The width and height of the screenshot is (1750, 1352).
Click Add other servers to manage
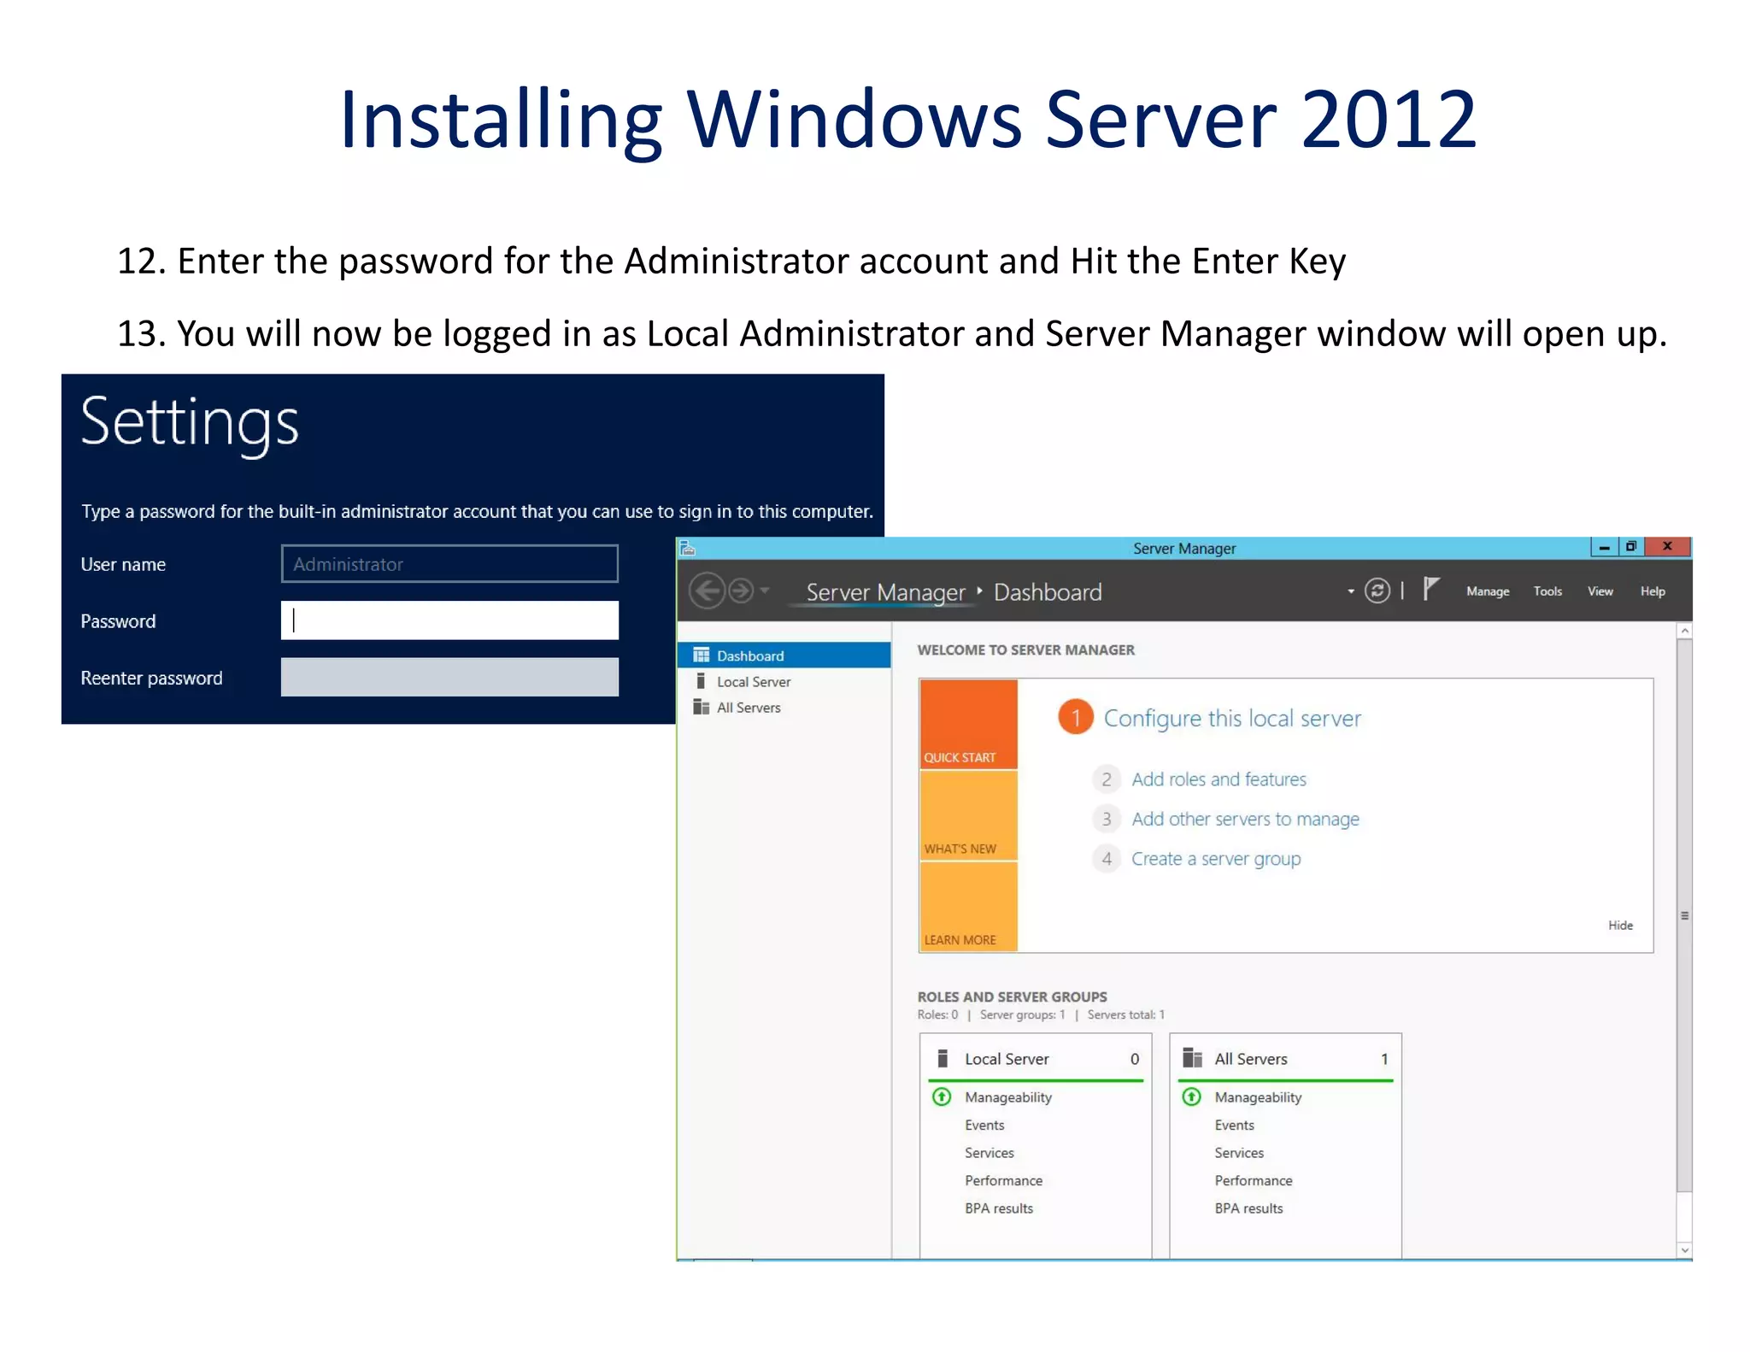pyautogui.click(x=1245, y=819)
